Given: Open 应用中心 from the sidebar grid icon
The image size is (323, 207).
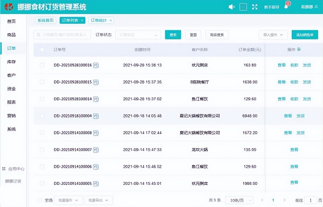Looking at the screenshot, I should pos(4,169).
